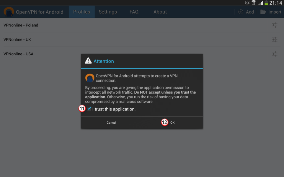The height and width of the screenshot is (177, 284).
Task: Tap the Wi-Fi status bar icon
Action: pyautogui.click(x=254, y=3)
